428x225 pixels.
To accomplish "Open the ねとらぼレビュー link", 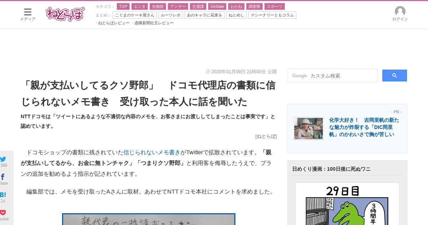I will (114, 23).
